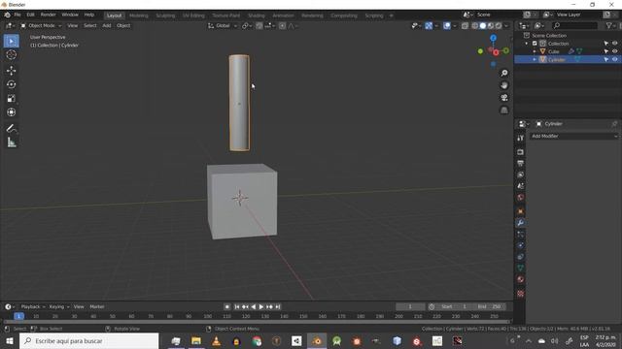Viewport: 622px width, 349px height.
Task: Toggle Collection exclude checkbox in outliner
Action: click(535, 44)
